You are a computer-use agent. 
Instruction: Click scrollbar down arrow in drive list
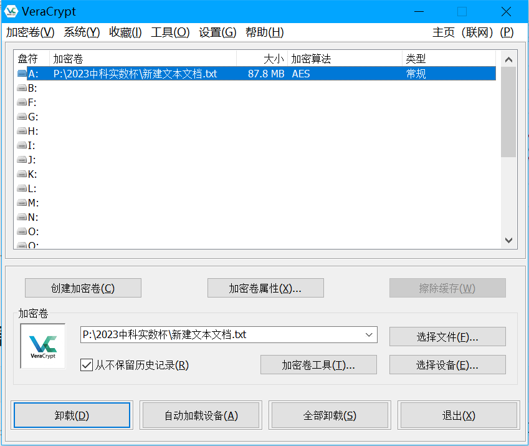[509, 240]
